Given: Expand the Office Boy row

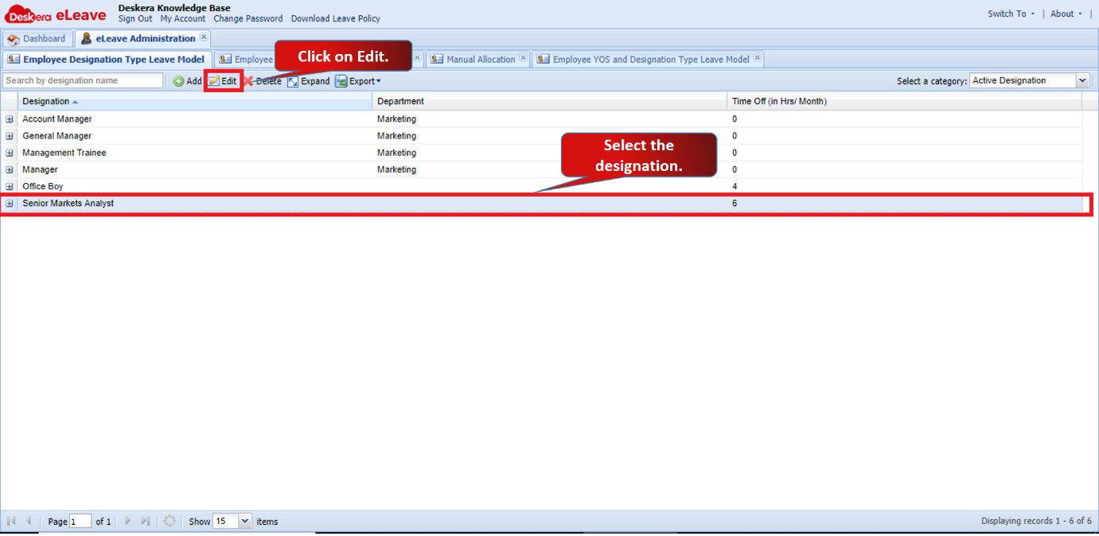Looking at the screenshot, I should tap(10, 186).
